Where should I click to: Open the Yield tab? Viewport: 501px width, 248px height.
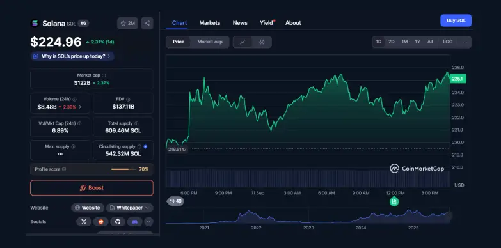(266, 23)
